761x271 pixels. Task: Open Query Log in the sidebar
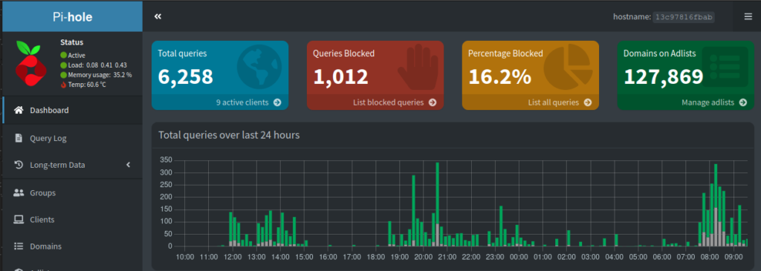(72, 138)
